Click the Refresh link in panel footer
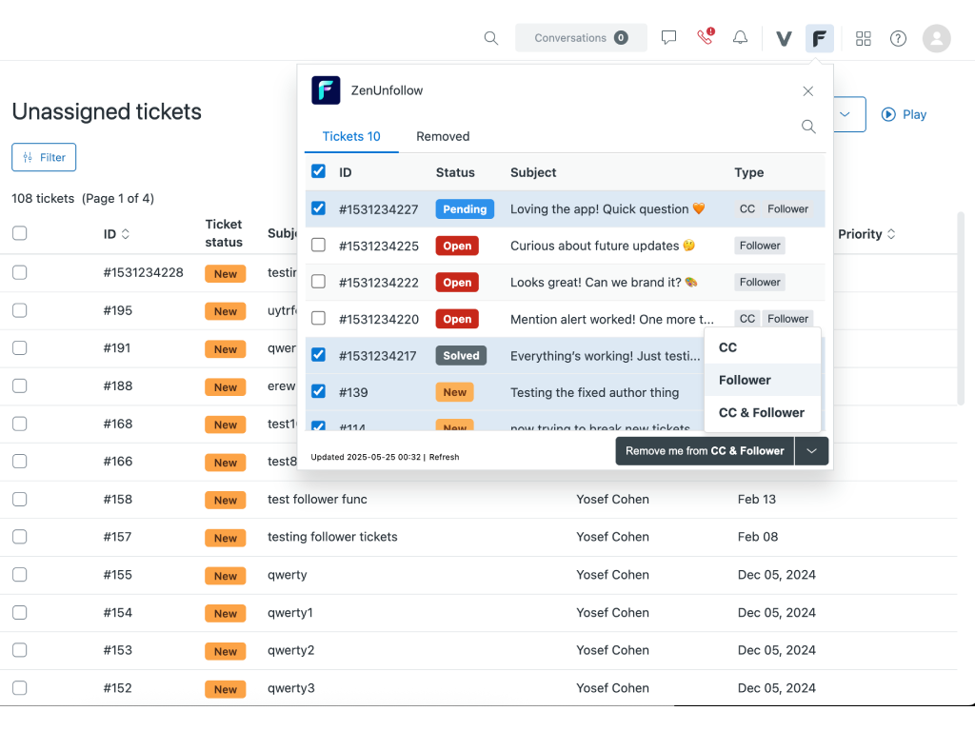975x731 pixels. point(444,458)
